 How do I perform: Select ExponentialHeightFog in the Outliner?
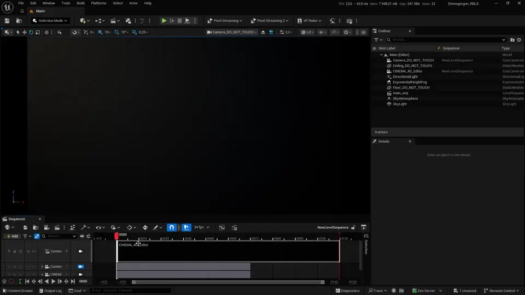point(410,82)
